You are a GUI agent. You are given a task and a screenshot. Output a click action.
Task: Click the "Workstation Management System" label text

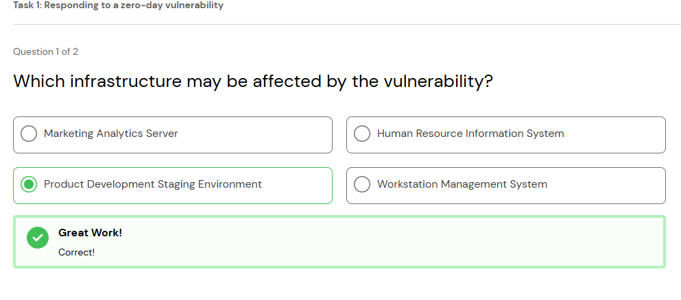(462, 185)
